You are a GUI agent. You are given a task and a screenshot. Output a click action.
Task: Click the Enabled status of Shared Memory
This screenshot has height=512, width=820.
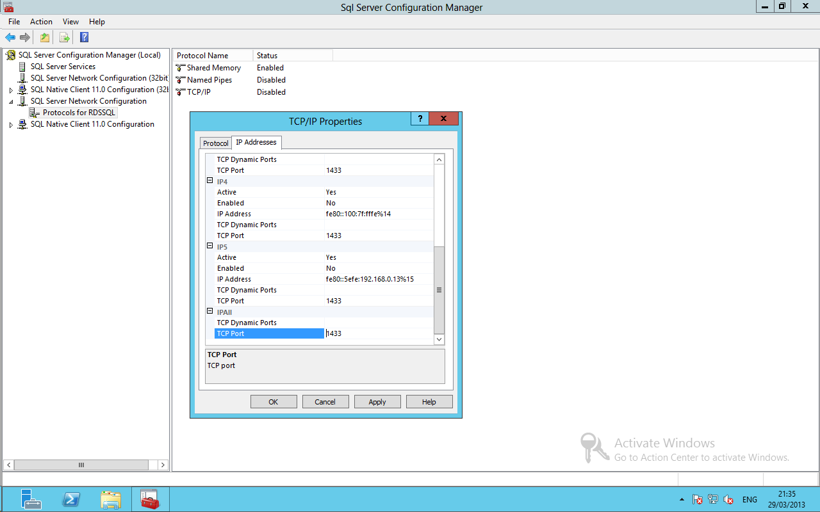(270, 68)
